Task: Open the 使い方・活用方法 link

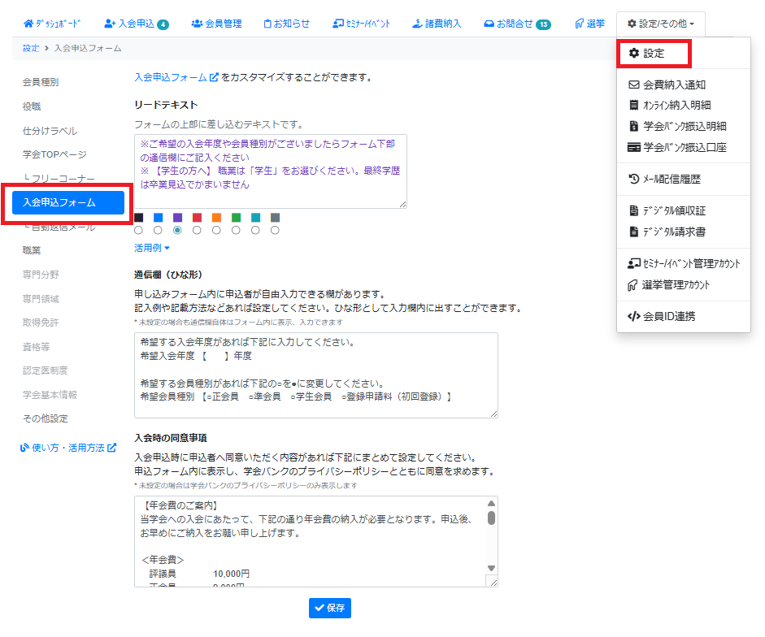Action: pos(73,448)
